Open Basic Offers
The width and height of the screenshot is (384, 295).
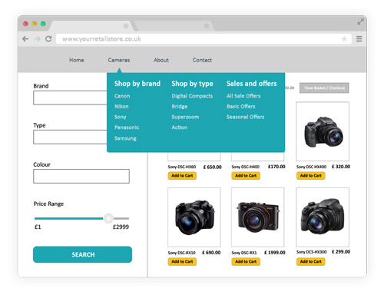coord(241,106)
